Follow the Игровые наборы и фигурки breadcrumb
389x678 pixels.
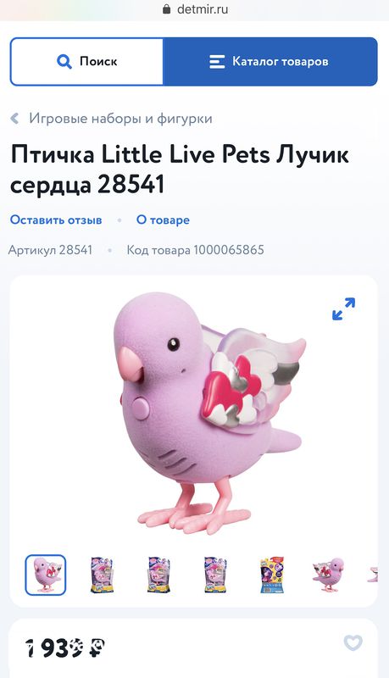pos(120,118)
